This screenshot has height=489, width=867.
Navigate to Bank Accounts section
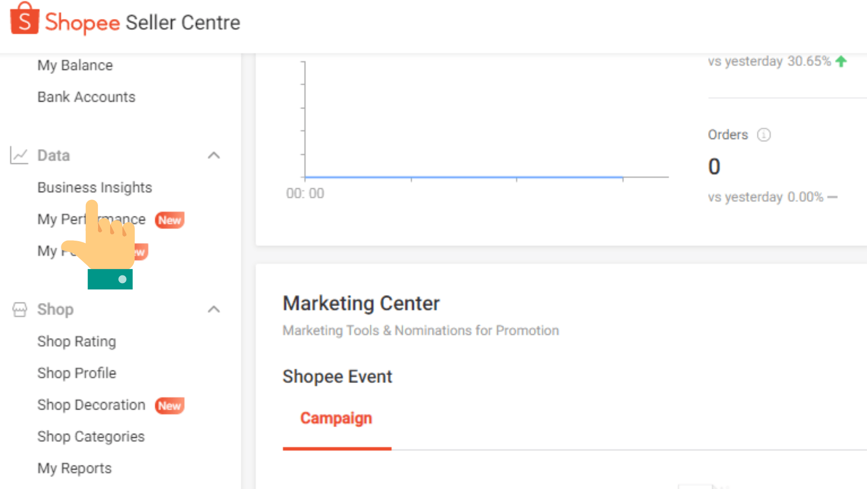85,97
